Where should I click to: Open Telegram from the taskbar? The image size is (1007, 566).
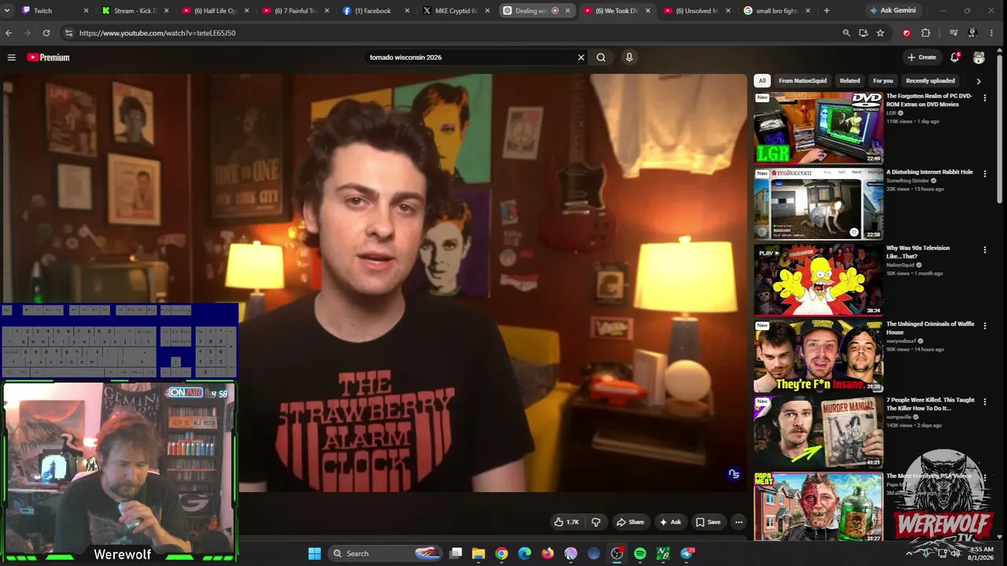(x=687, y=553)
